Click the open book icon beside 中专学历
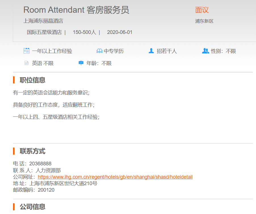Image resolution: width=256 pixels, height=214 pixels. pyautogui.click(x=99, y=51)
